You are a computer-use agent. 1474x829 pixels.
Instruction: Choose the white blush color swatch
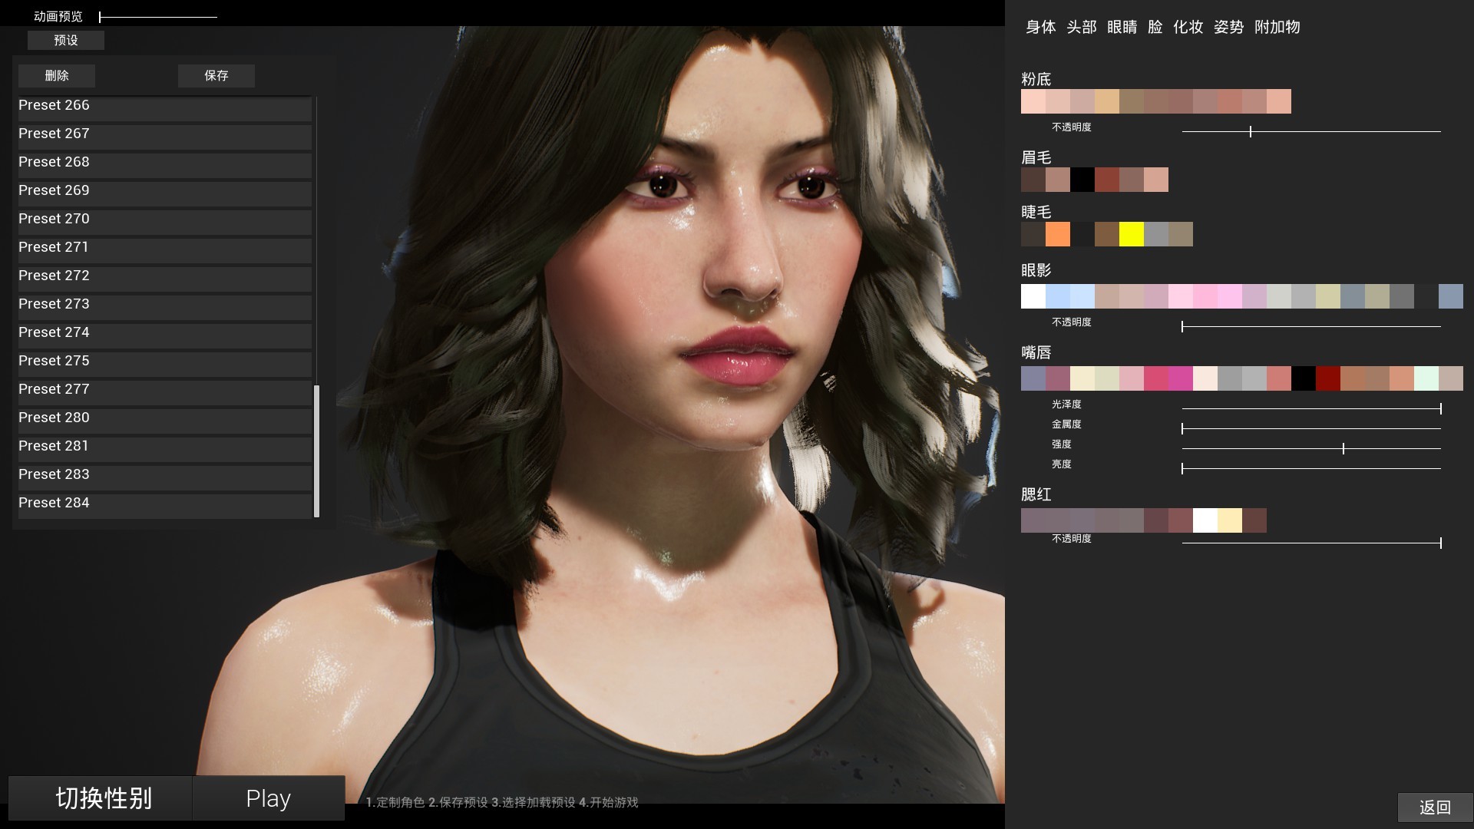click(1205, 520)
